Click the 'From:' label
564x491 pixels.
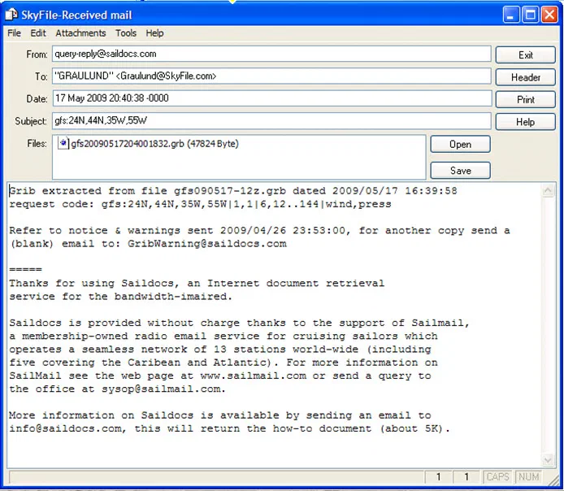point(37,54)
